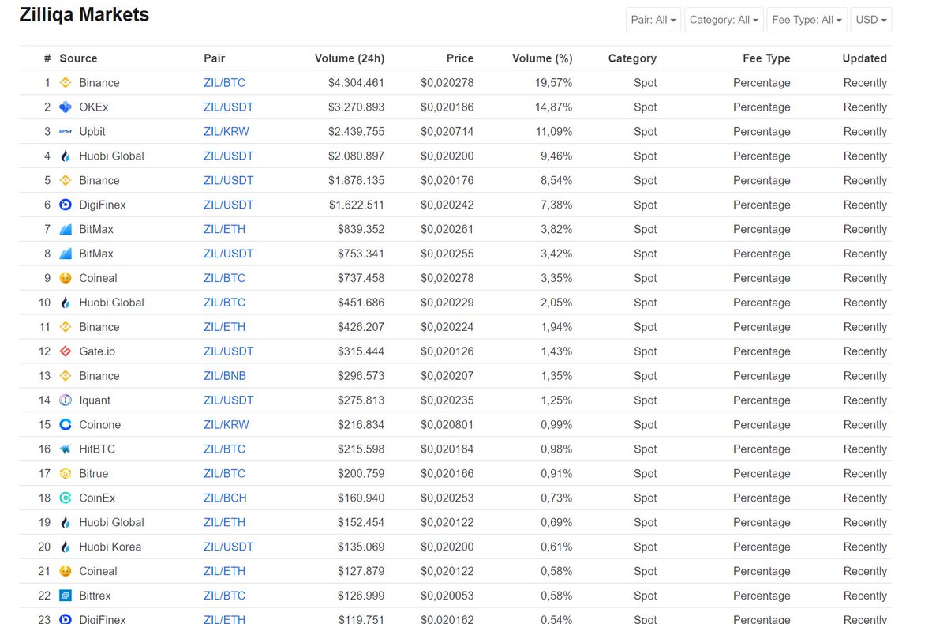This screenshot has width=947, height=624.
Task: Click Huobi Global flame icon in row 4
Action: coord(66,156)
